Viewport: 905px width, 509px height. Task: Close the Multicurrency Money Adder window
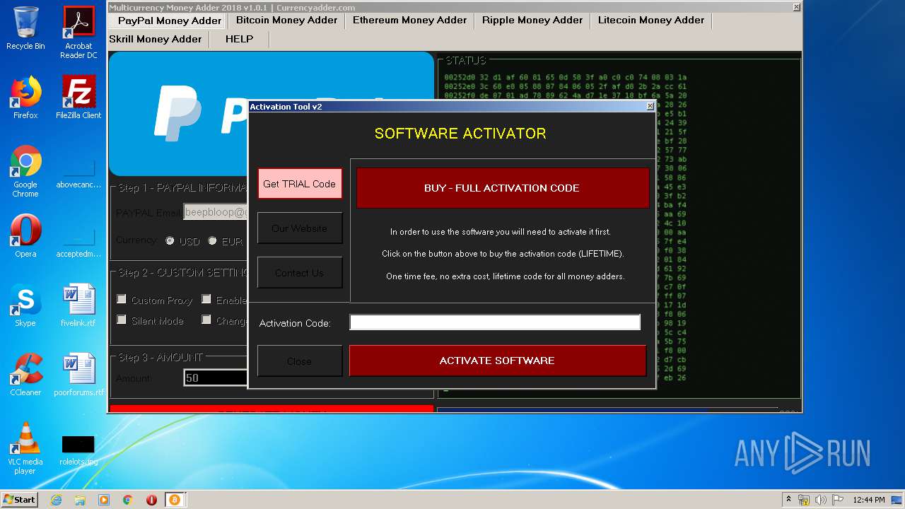pos(796,7)
